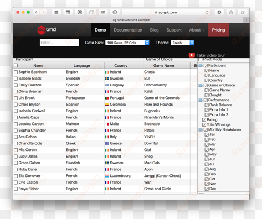Click the ag-grid.com address bar
The width and height of the screenshot is (262, 219).
tap(166, 12)
